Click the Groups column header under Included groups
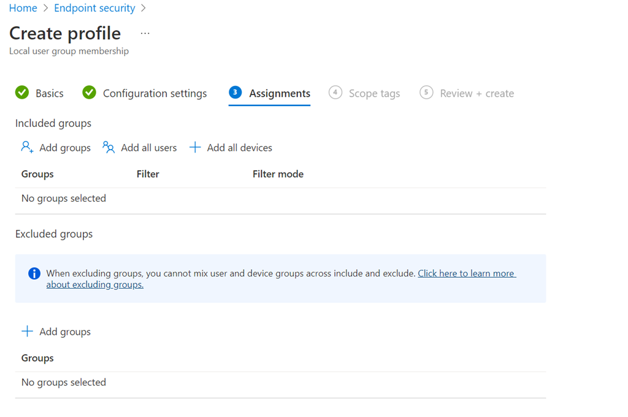 pyautogui.click(x=37, y=174)
